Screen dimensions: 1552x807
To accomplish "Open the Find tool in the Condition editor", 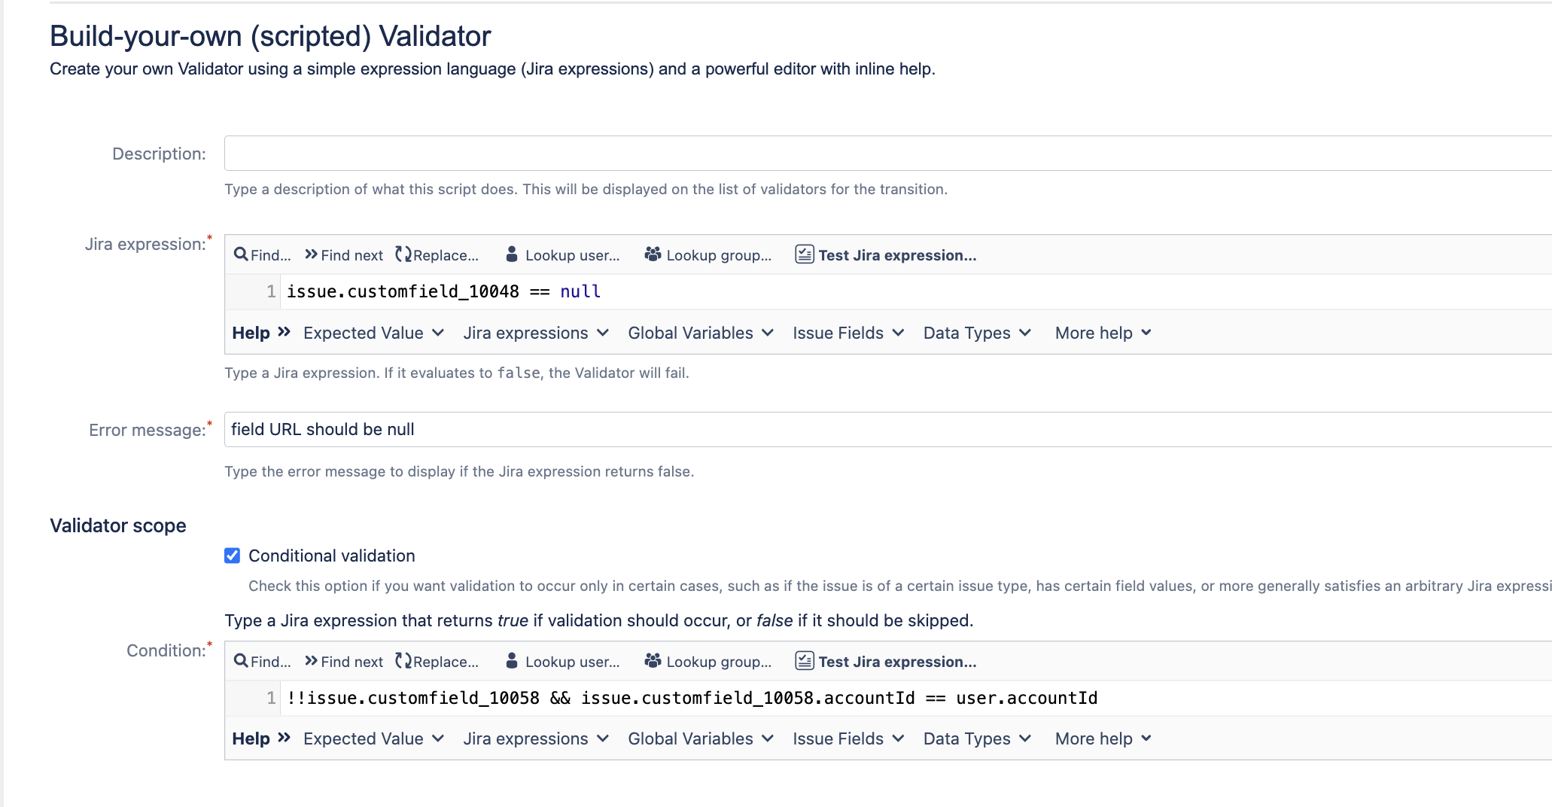I will click(261, 662).
